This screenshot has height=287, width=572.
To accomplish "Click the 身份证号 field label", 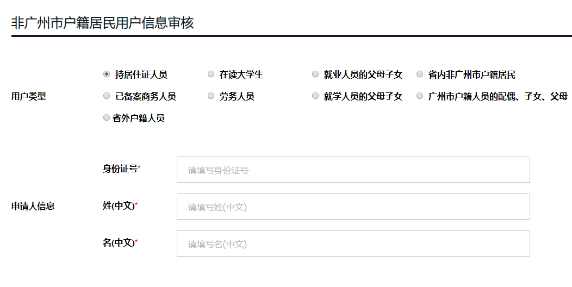I will pyautogui.click(x=120, y=169).
